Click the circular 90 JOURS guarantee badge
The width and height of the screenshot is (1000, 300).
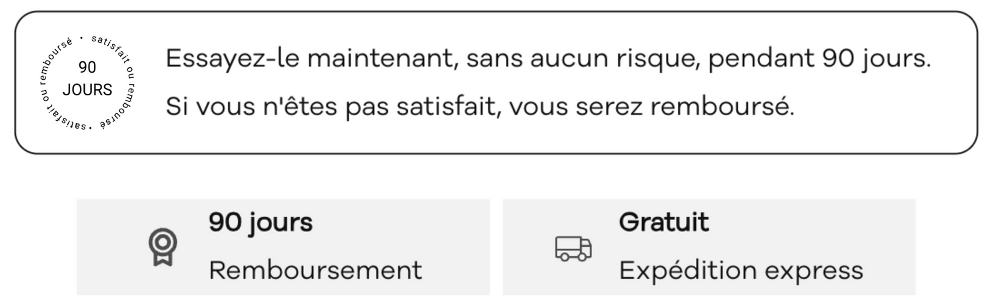coord(87,81)
